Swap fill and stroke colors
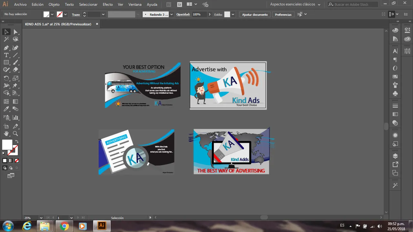This screenshot has width=413, height=232. tap(17, 141)
